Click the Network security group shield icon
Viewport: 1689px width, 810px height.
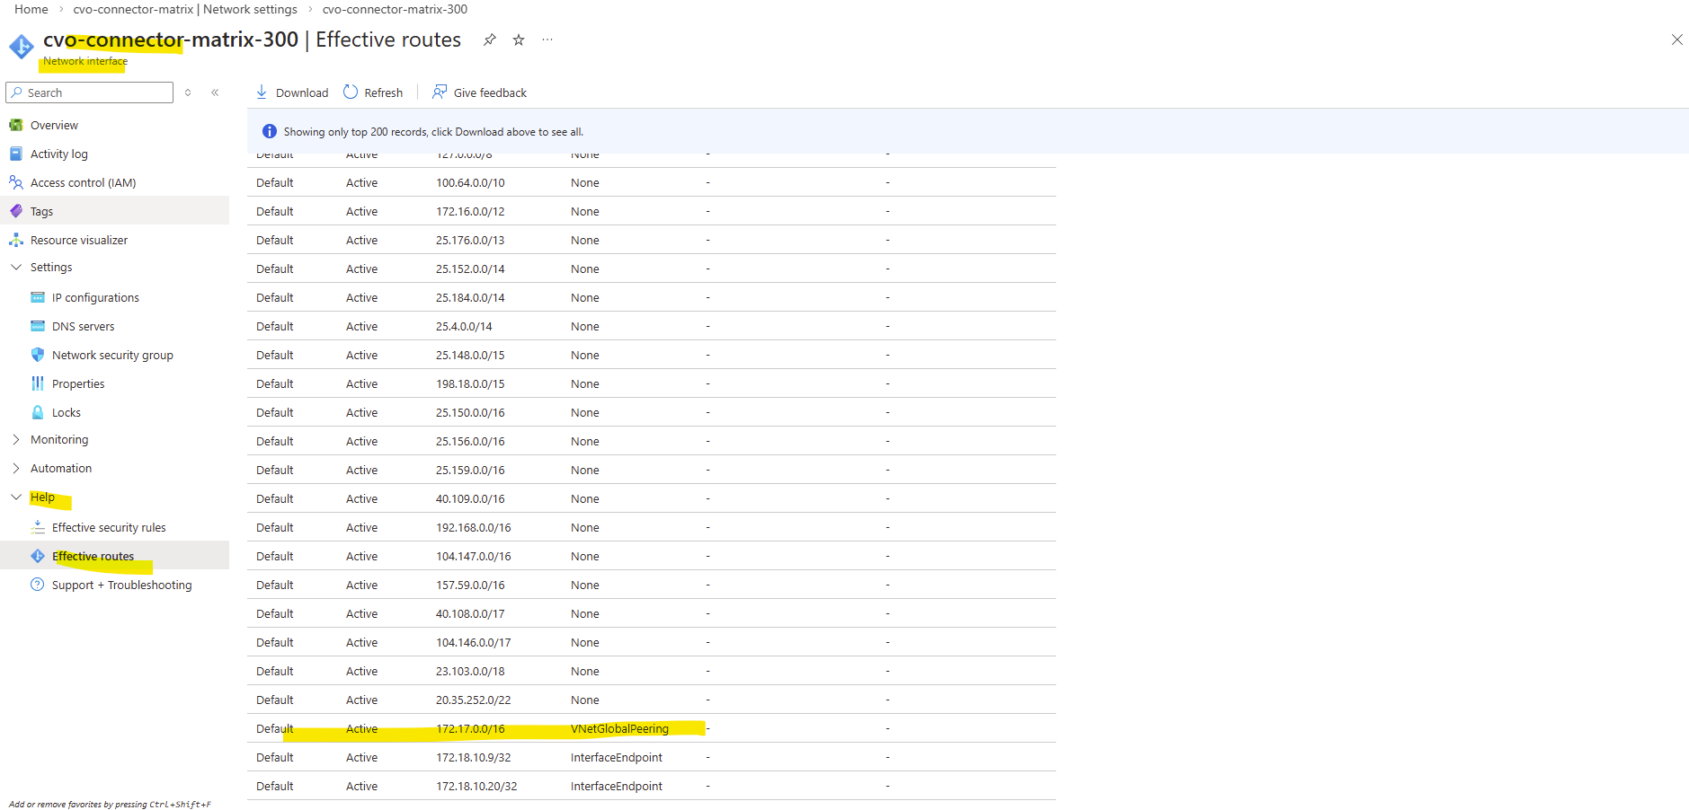tap(38, 355)
